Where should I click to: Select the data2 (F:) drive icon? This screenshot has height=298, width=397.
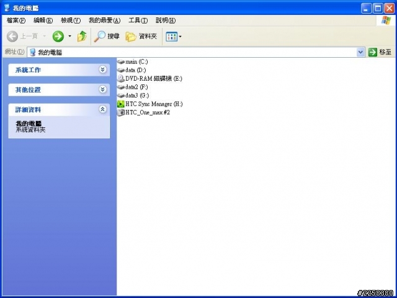pos(121,87)
